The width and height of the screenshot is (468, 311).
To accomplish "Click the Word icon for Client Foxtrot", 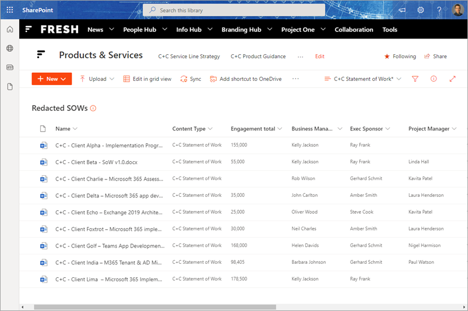I will point(44,229).
